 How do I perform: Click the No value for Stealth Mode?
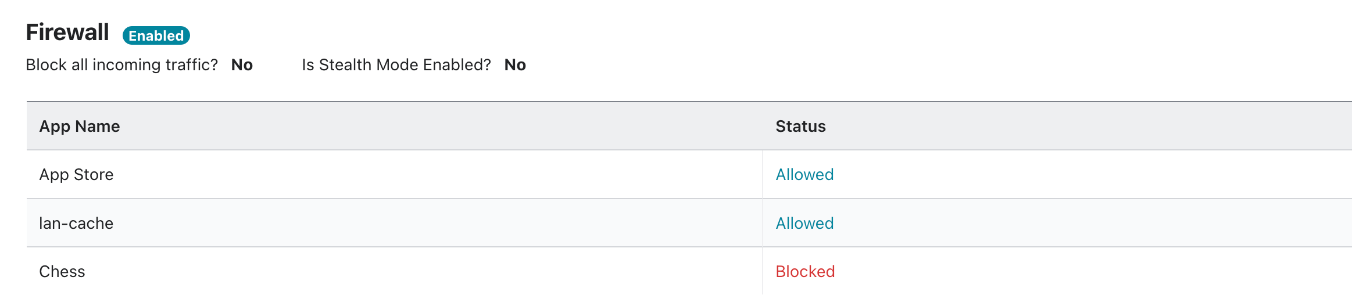[515, 64]
